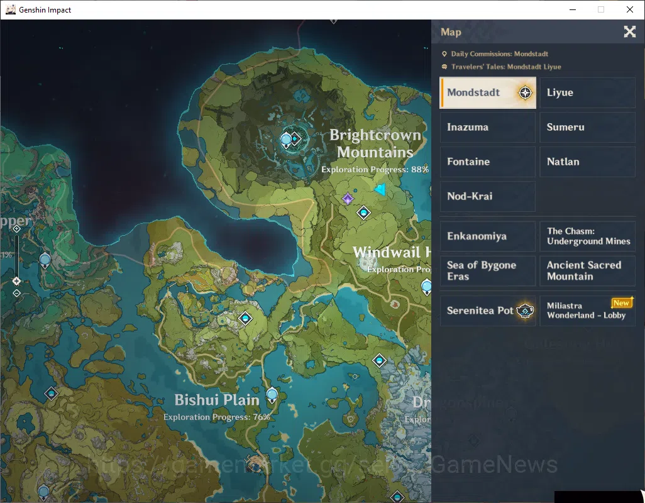Viewport: 645px width, 503px height.
Task: Click the 'New' badge on Miliastra Wonderland
Action: tap(622, 302)
